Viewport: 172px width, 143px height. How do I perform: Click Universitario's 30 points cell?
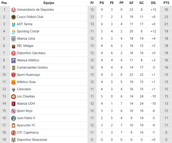point(166,10)
